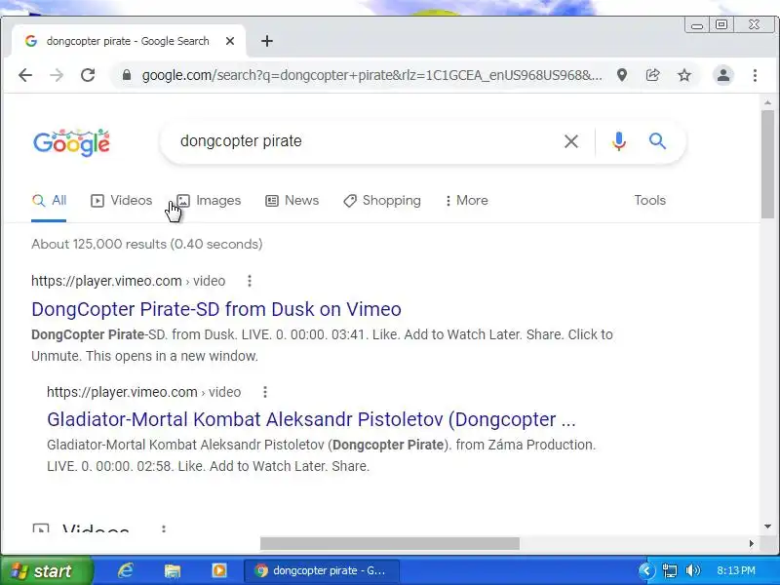Viewport: 780px width, 585px height.
Task: Submit search with the magnifier icon
Action: (657, 141)
